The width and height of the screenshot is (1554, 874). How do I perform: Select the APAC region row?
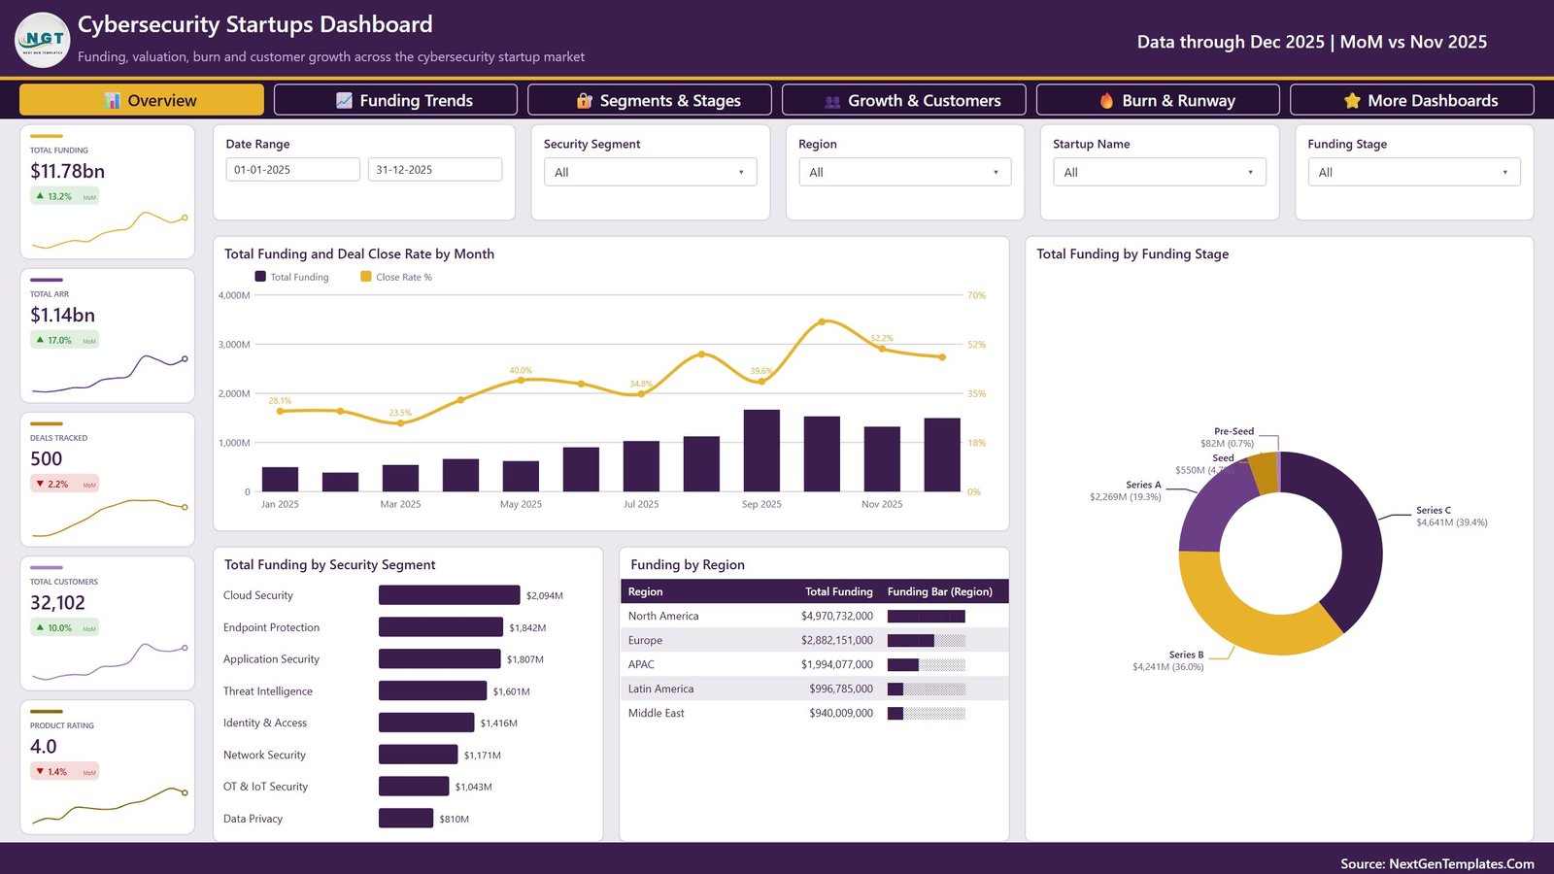pyautogui.click(x=814, y=664)
